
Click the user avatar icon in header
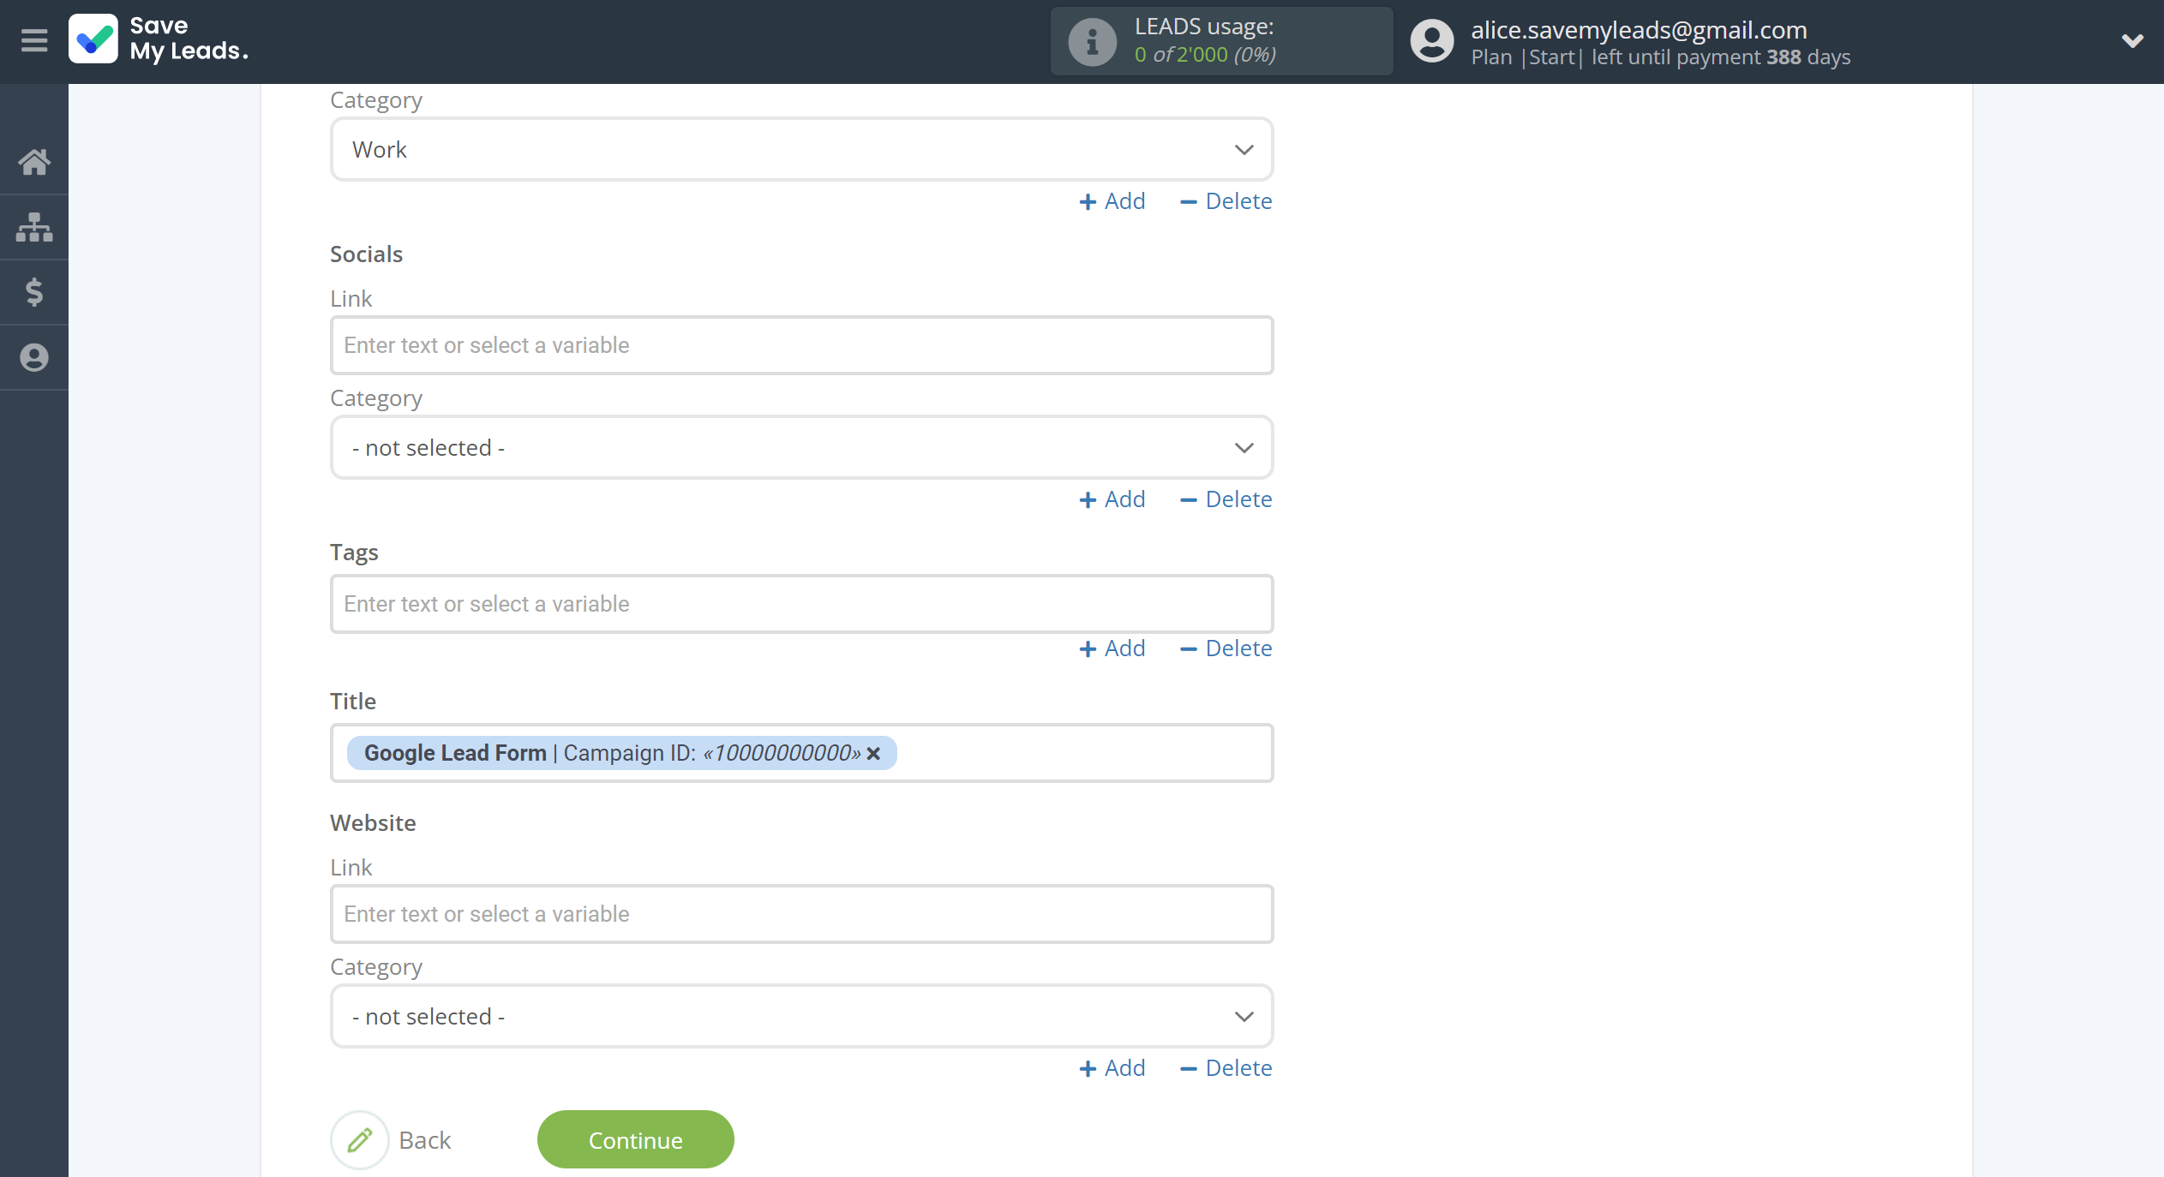(1432, 41)
